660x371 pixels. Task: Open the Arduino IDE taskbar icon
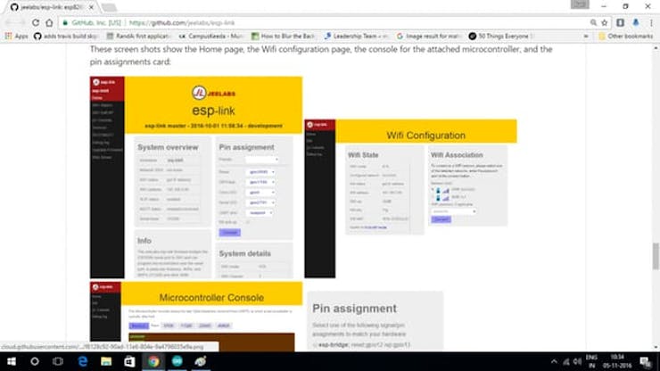177,361
